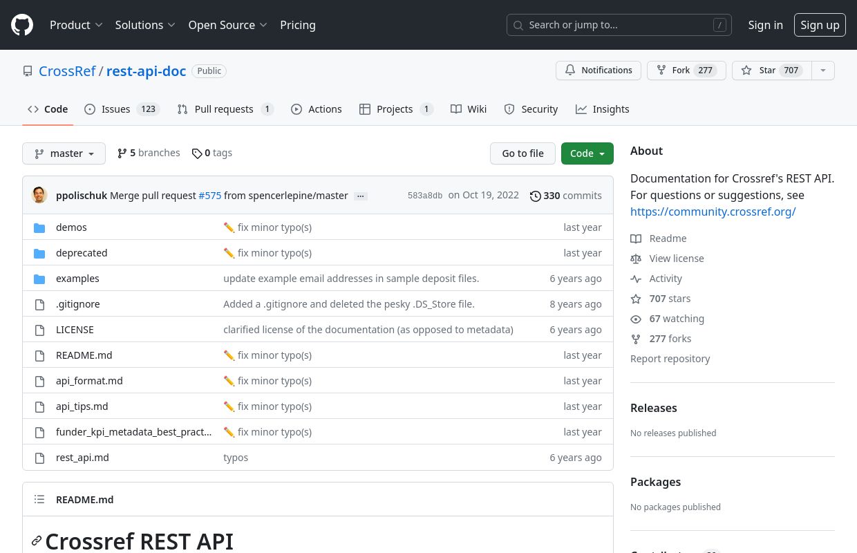The width and height of the screenshot is (857, 553).
Task: Open the funder_kpi_metadata_best_pract file
Action: 134,432
